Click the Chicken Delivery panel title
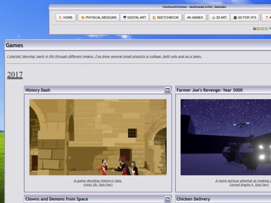Viewport: 271px width, 203px height. tap(193, 199)
